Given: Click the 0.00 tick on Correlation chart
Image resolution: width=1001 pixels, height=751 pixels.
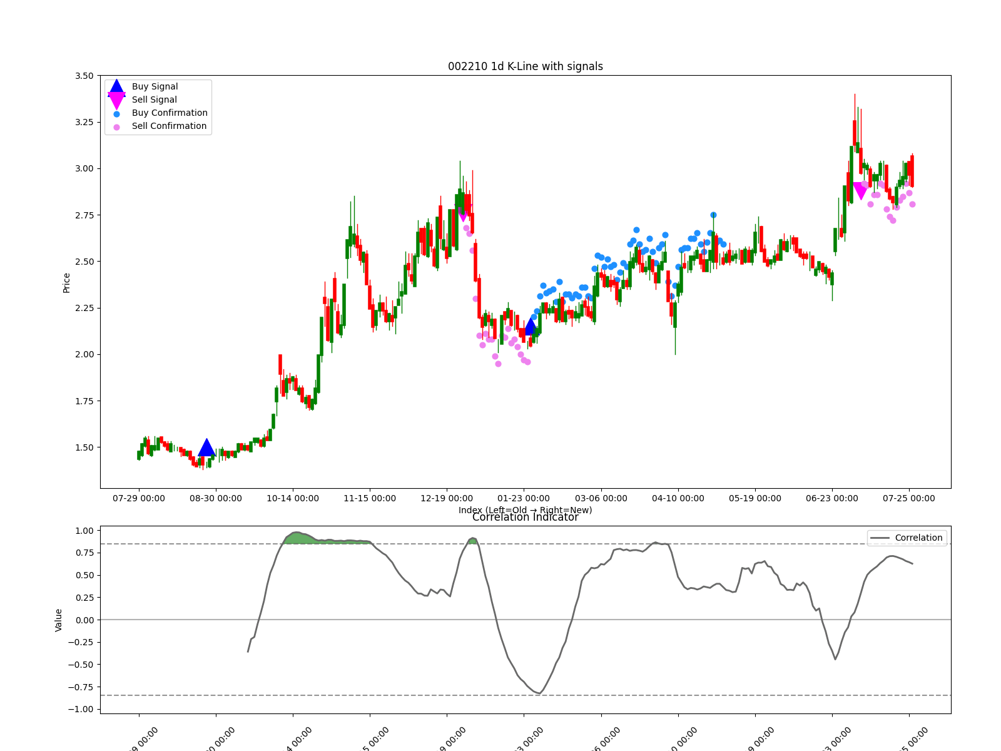Looking at the screenshot, I should [83, 620].
